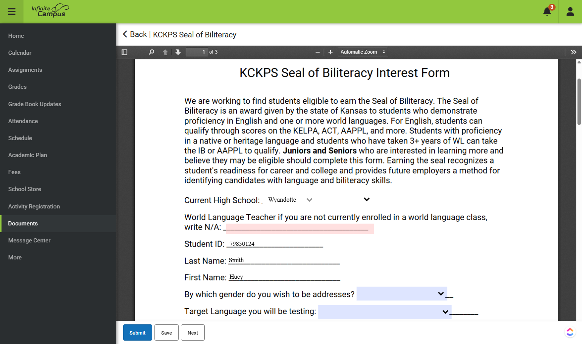Open the Automatic Zoom dropdown

tap(363, 52)
